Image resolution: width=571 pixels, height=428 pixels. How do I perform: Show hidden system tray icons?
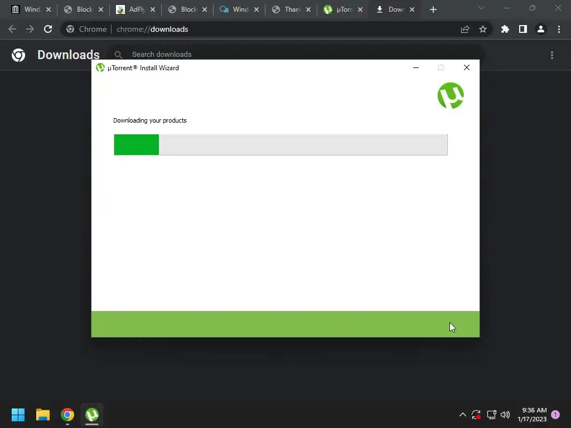[x=462, y=415]
